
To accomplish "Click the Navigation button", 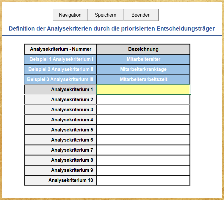I will click(x=70, y=15).
